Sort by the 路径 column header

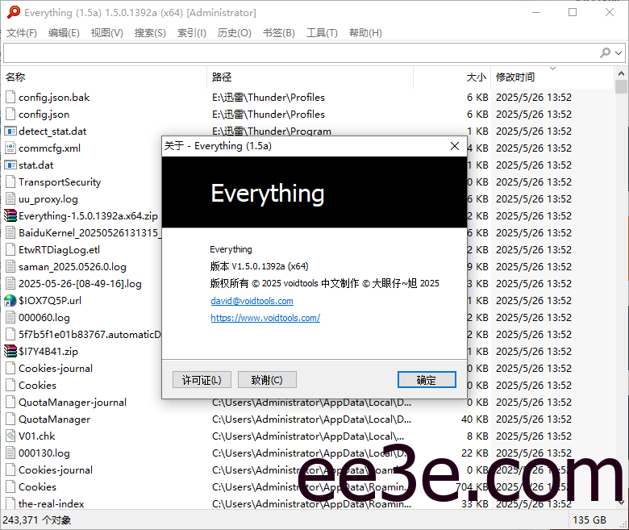[x=310, y=77]
